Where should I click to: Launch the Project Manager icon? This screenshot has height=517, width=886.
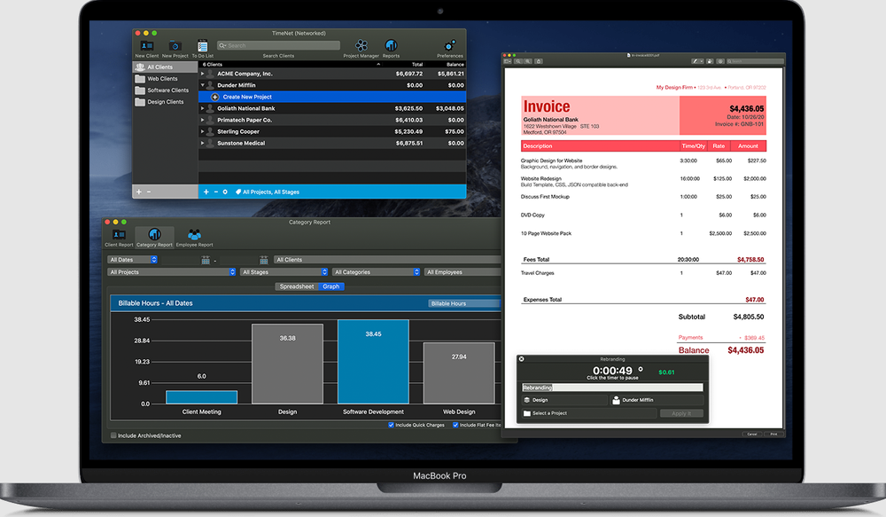tap(361, 45)
